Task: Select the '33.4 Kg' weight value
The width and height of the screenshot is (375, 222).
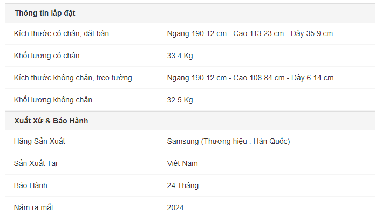Action: 180,55
